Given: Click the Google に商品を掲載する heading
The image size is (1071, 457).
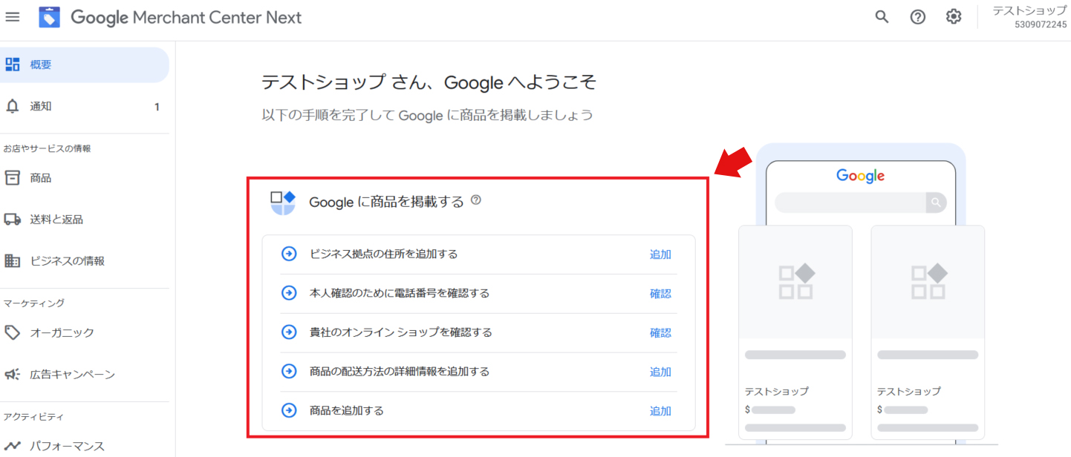Looking at the screenshot, I should [x=386, y=202].
